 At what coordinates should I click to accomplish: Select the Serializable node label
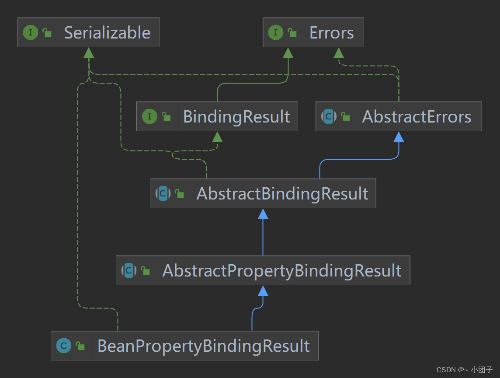pyautogui.click(x=107, y=32)
